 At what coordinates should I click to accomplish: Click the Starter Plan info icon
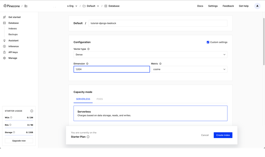(88, 137)
